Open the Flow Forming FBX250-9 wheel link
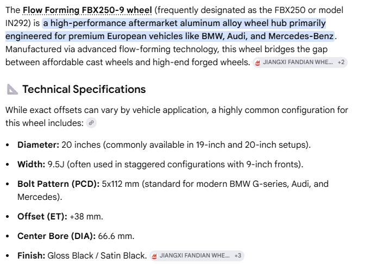 pos(87,10)
